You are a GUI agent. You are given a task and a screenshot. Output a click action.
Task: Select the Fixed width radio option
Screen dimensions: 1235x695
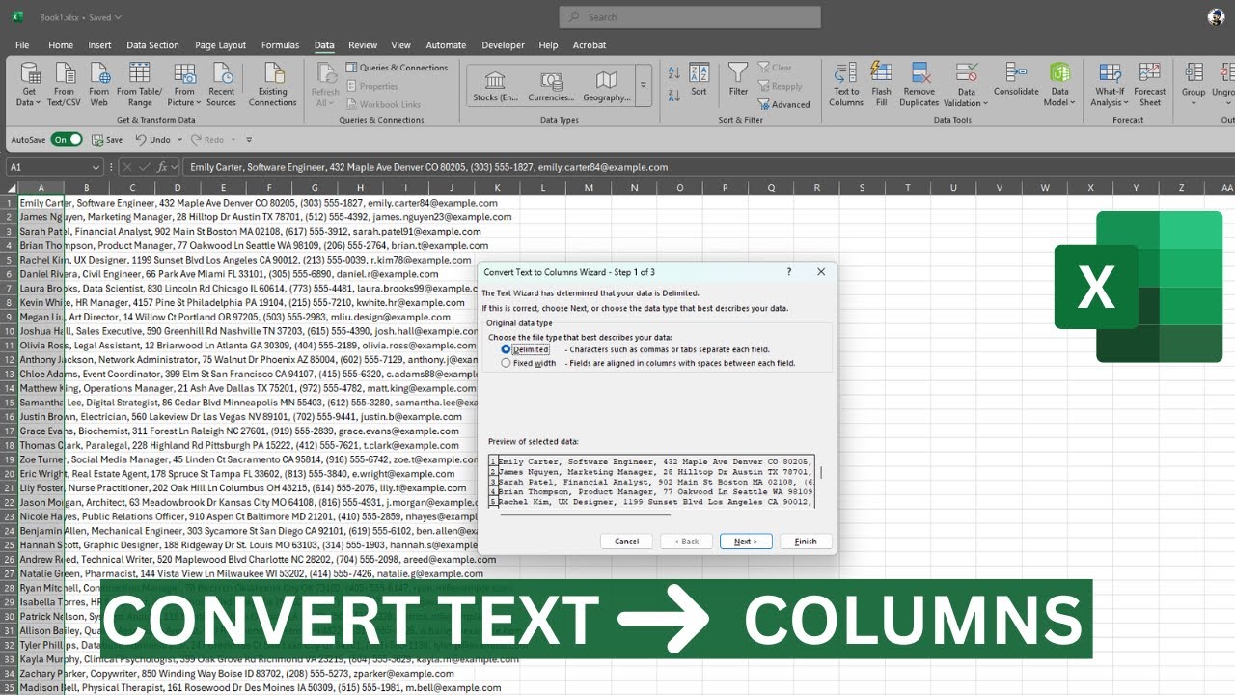click(x=506, y=363)
